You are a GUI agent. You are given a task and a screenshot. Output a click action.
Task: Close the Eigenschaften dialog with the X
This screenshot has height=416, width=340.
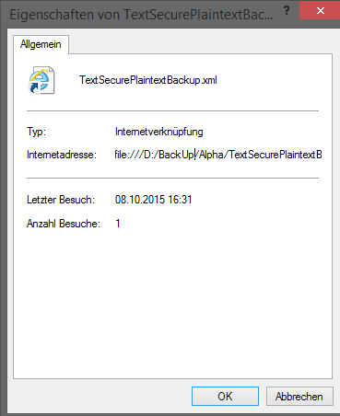(x=320, y=10)
